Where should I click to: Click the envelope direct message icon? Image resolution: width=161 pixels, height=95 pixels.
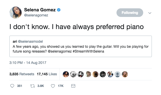tap(73, 86)
